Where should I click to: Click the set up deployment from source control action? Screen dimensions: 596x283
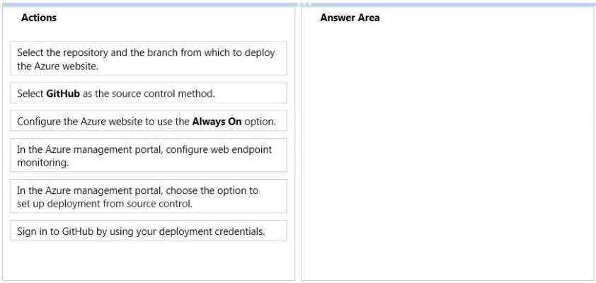149,197
